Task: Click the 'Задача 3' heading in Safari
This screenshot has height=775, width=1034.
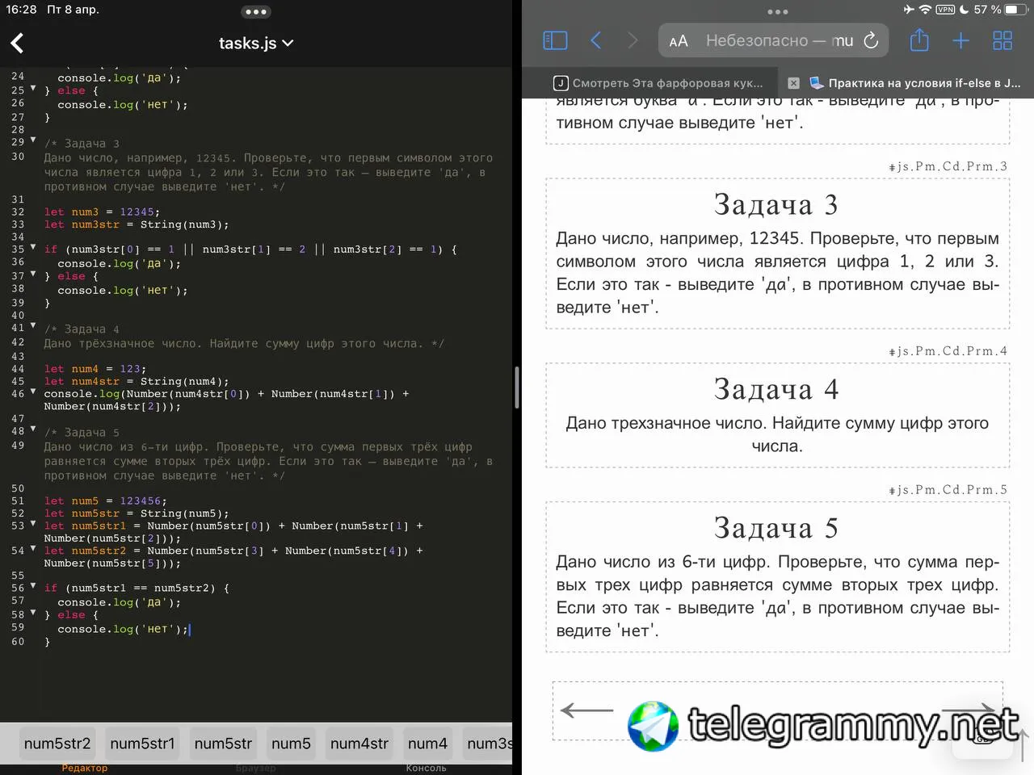Action: click(776, 205)
